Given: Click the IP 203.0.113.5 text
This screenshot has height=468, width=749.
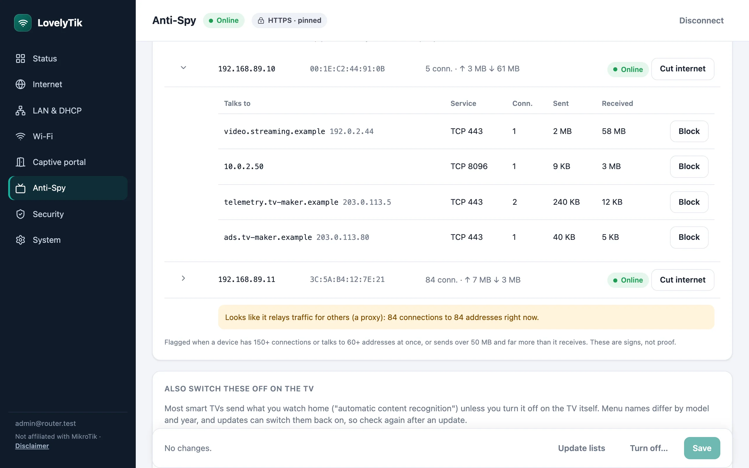Looking at the screenshot, I should point(367,202).
